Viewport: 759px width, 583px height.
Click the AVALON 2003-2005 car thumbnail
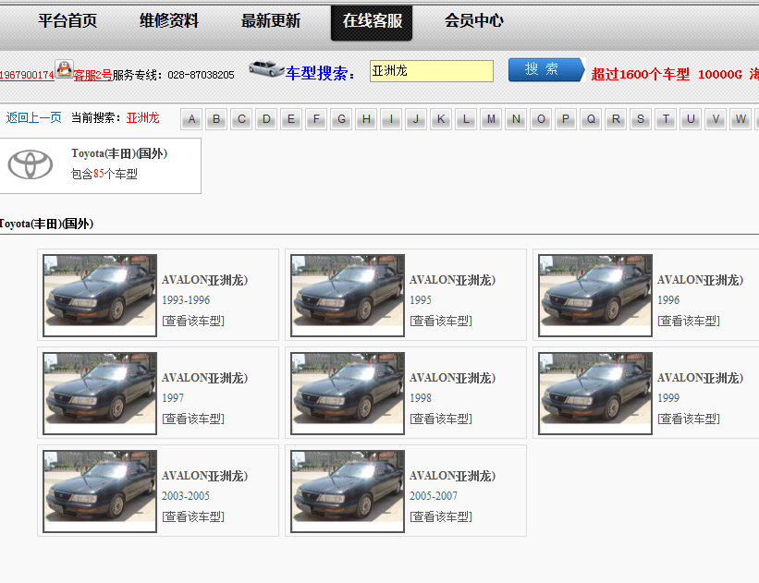click(x=100, y=492)
